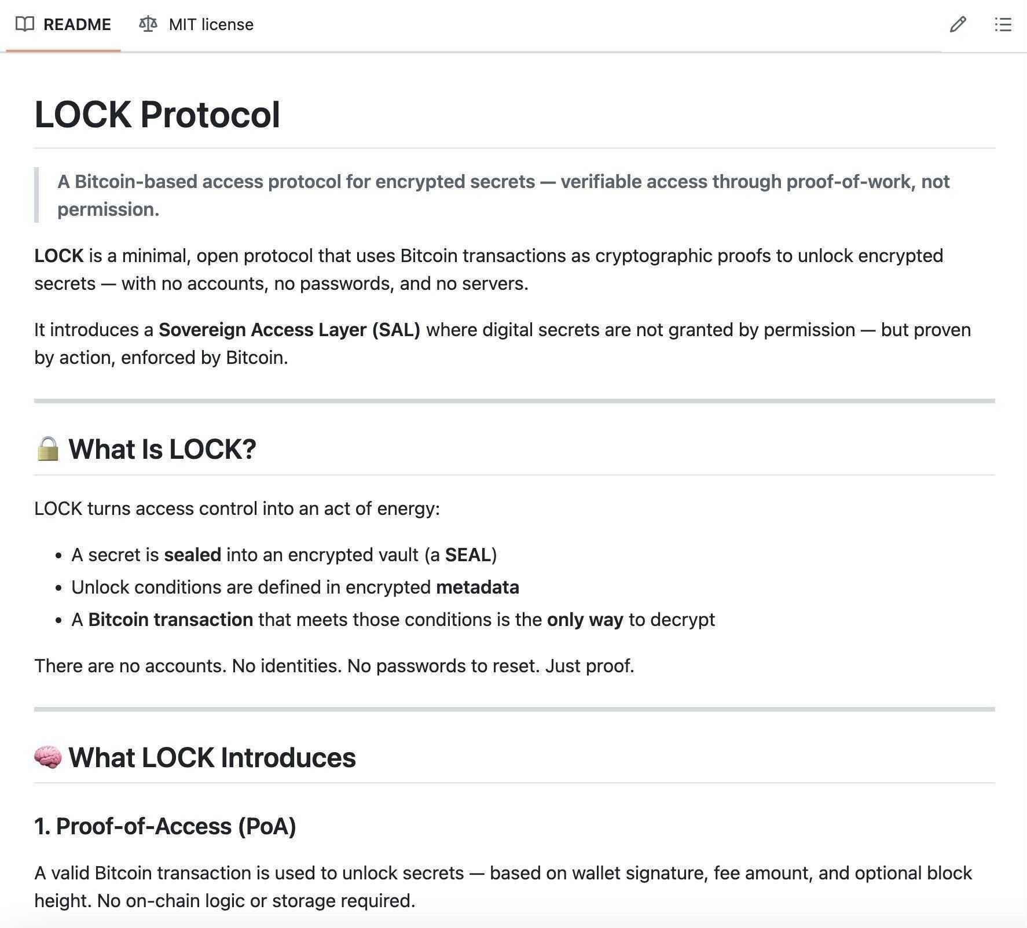Click the What LOCK Introduces heading

212,757
